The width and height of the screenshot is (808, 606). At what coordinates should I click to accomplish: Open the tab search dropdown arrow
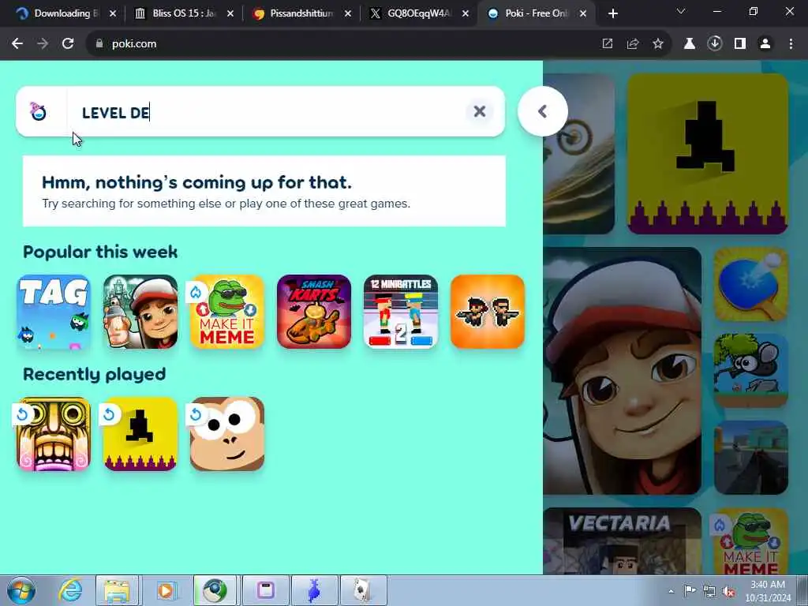tap(681, 11)
